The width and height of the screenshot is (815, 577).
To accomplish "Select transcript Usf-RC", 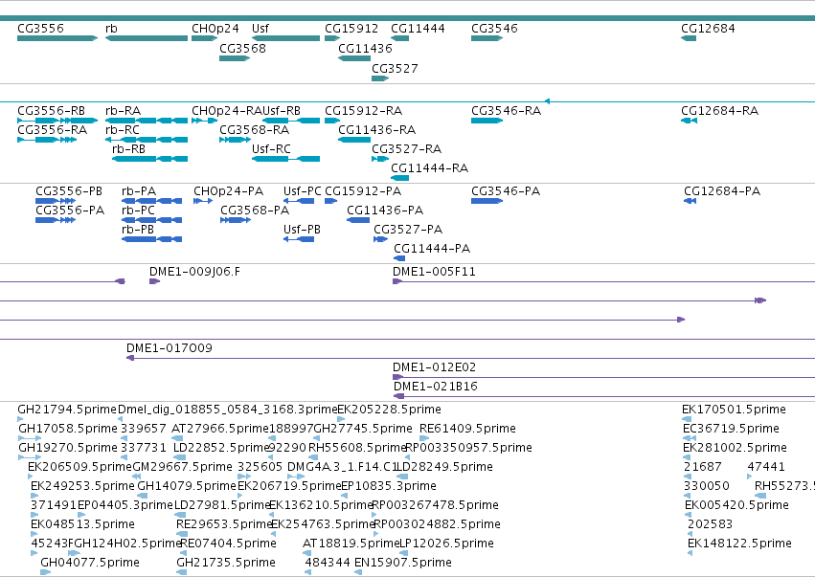I will pos(286,159).
